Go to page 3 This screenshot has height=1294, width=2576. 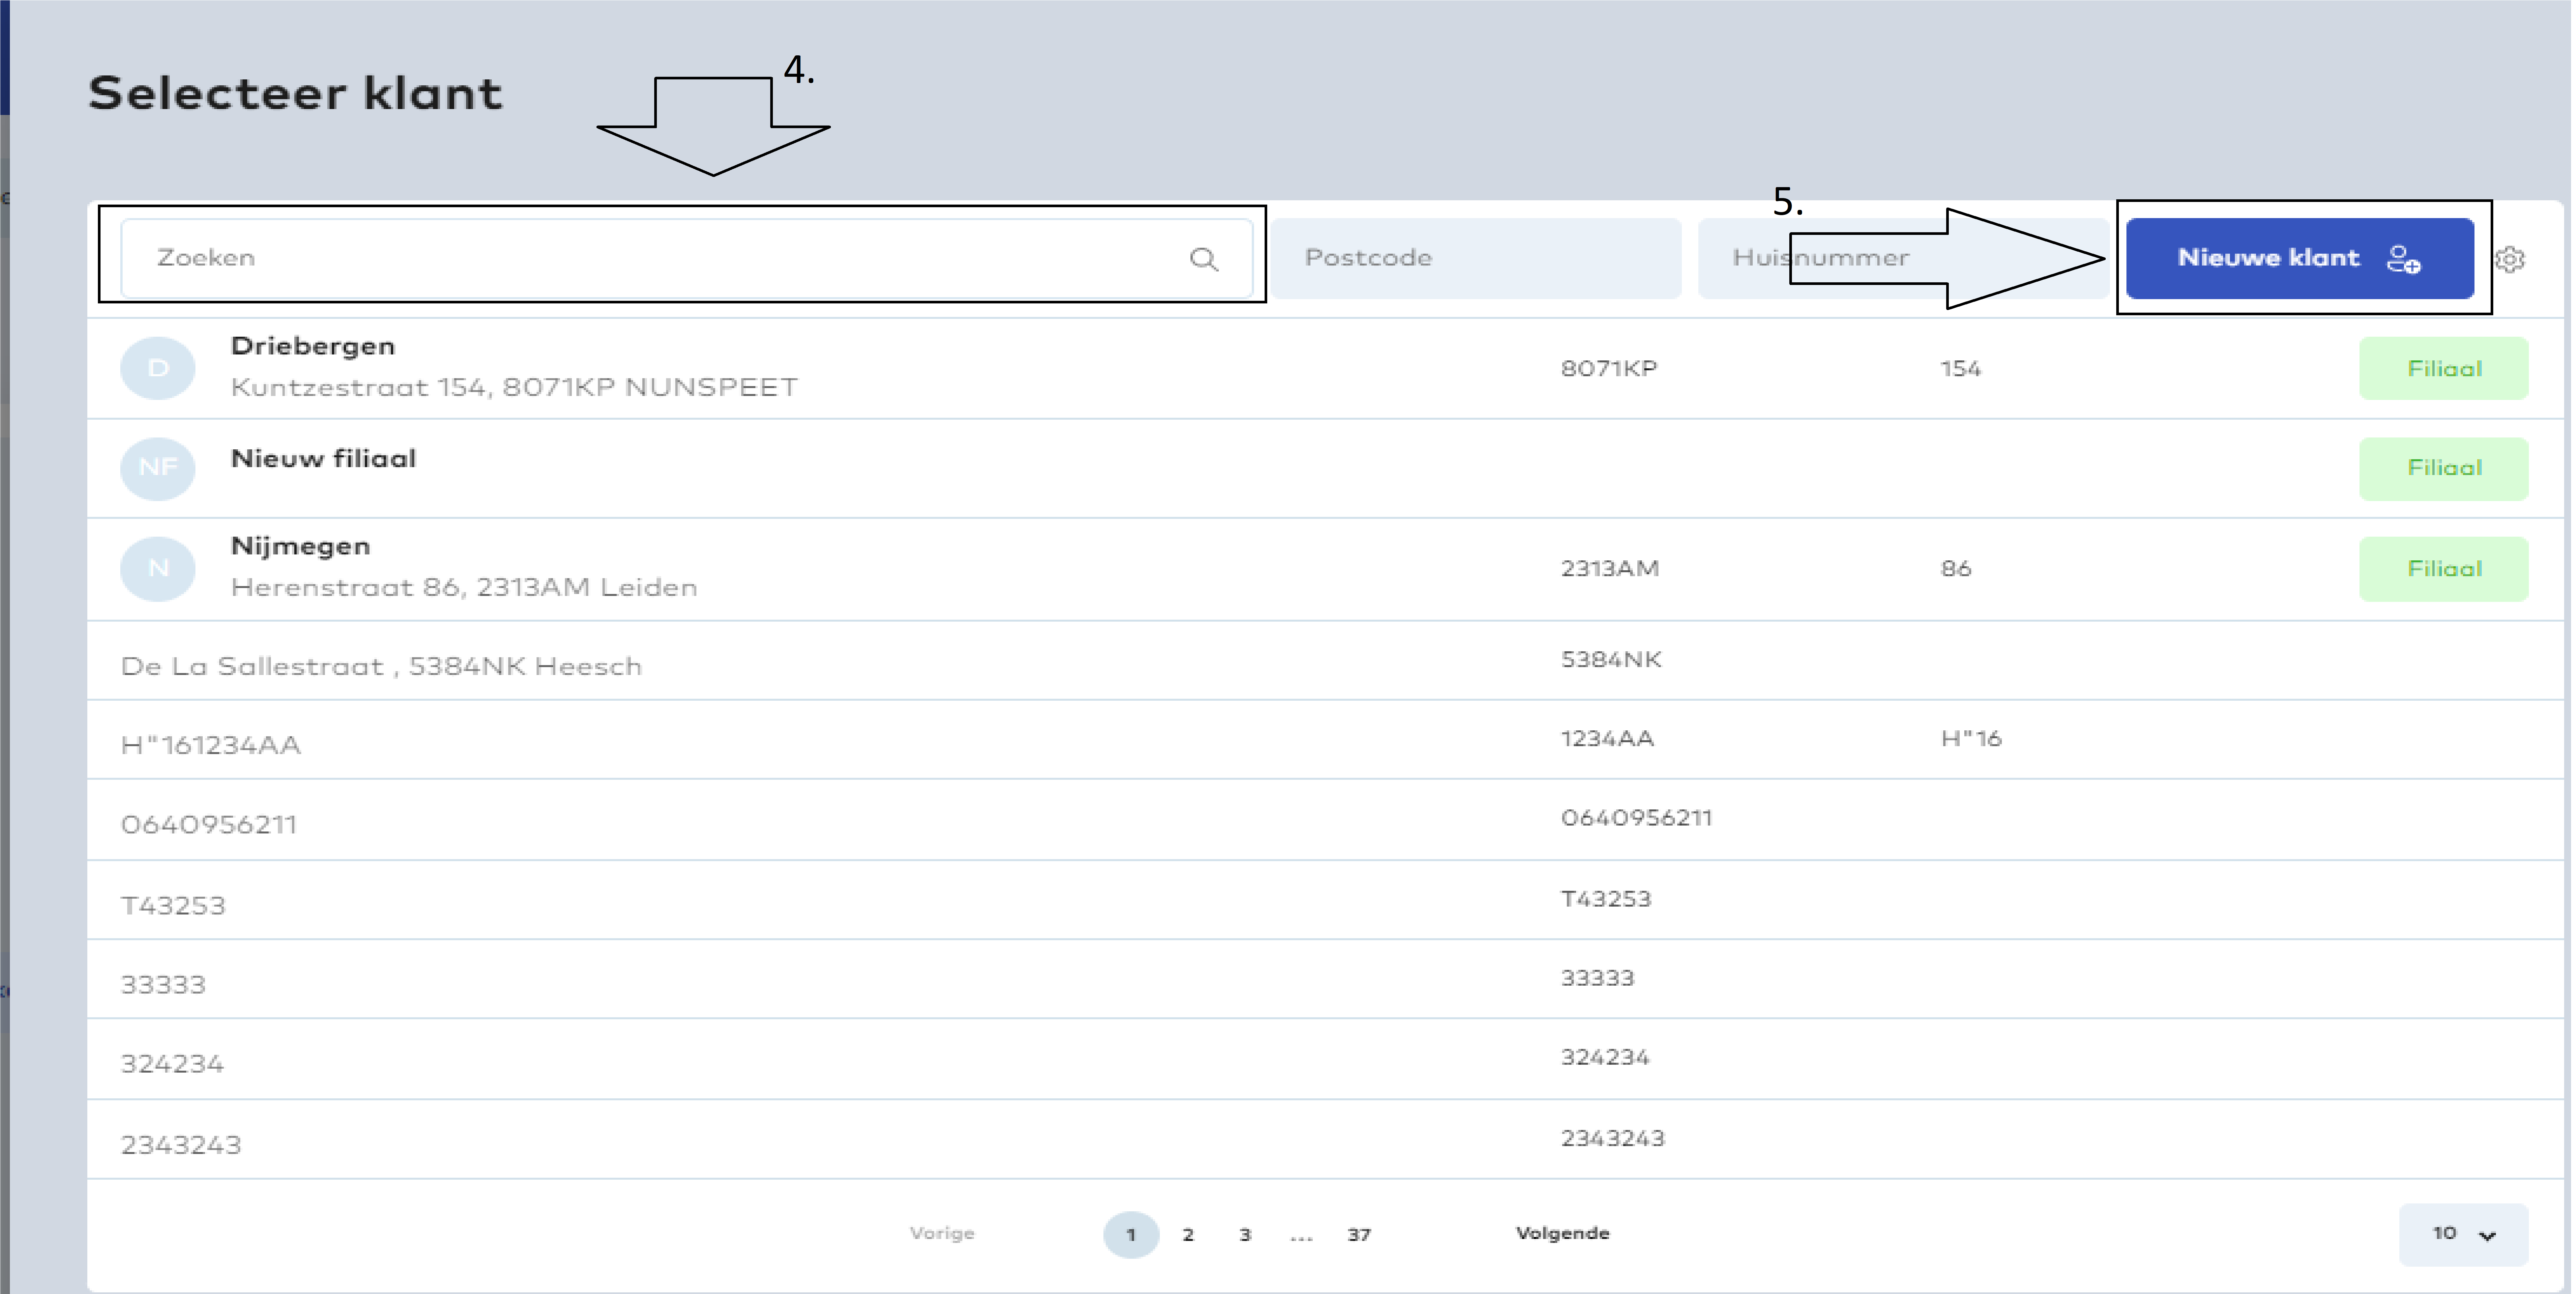1245,1235
